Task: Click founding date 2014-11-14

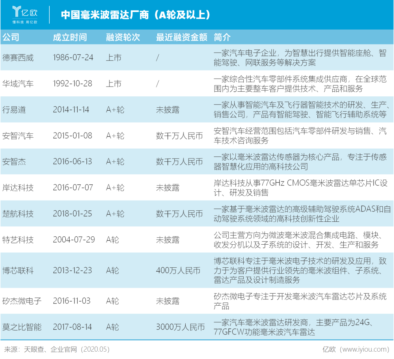Action: (x=71, y=110)
